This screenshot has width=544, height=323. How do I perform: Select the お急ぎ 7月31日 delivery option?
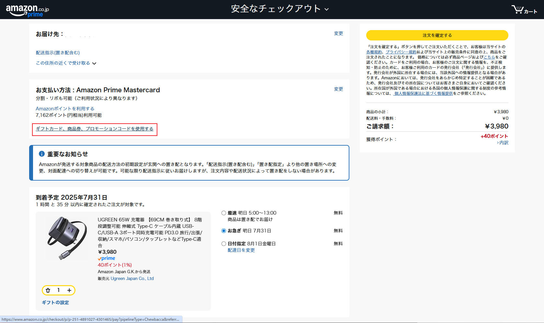pos(223,231)
